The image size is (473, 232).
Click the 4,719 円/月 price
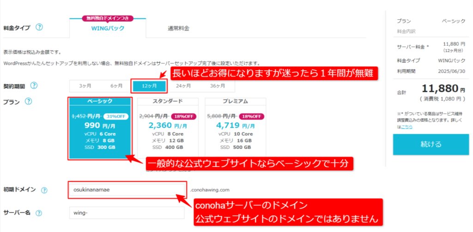(x=235, y=125)
